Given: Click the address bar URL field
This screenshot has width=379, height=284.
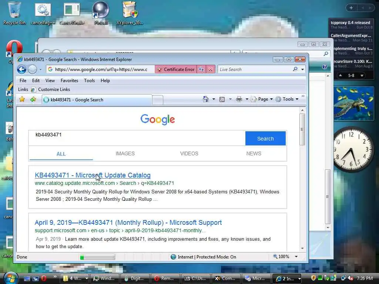Looking at the screenshot, I should 100,70.
